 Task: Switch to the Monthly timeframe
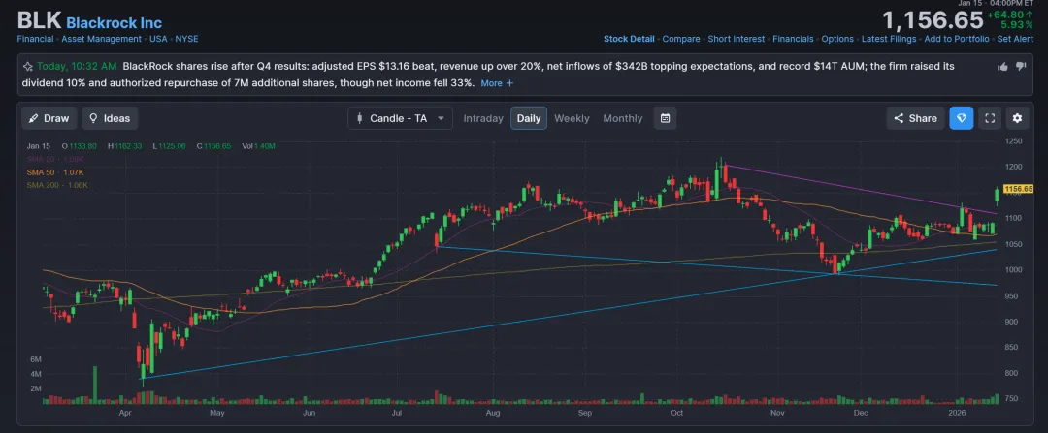coord(622,118)
